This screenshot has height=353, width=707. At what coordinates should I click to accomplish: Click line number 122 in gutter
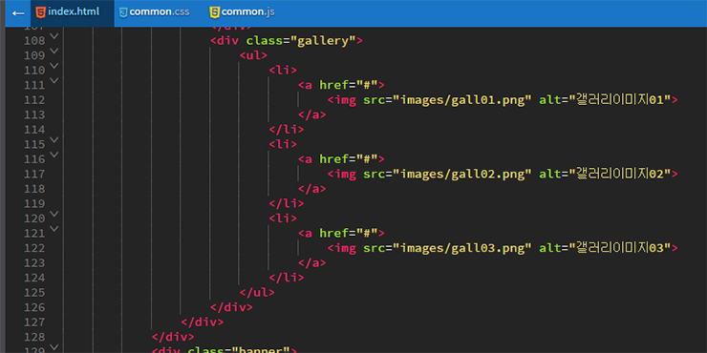(x=34, y=248)
